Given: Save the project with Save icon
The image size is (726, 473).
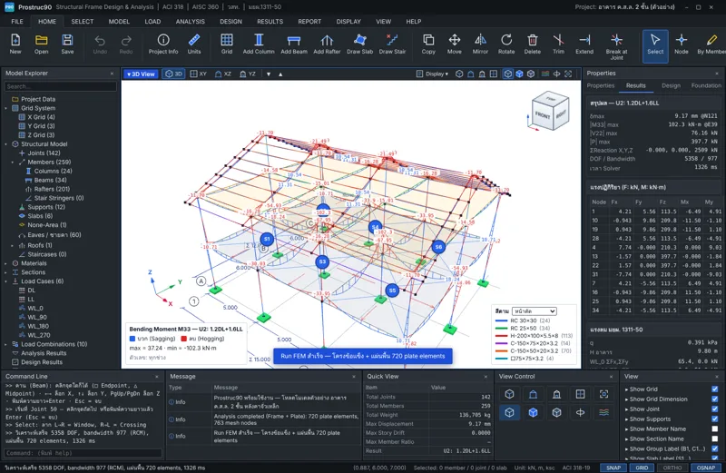Looking at the screenshot, I should pos(67,44).
